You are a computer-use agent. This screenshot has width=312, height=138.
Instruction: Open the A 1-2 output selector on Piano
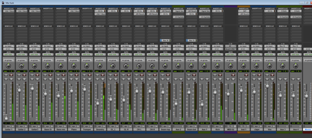point(74,49)
